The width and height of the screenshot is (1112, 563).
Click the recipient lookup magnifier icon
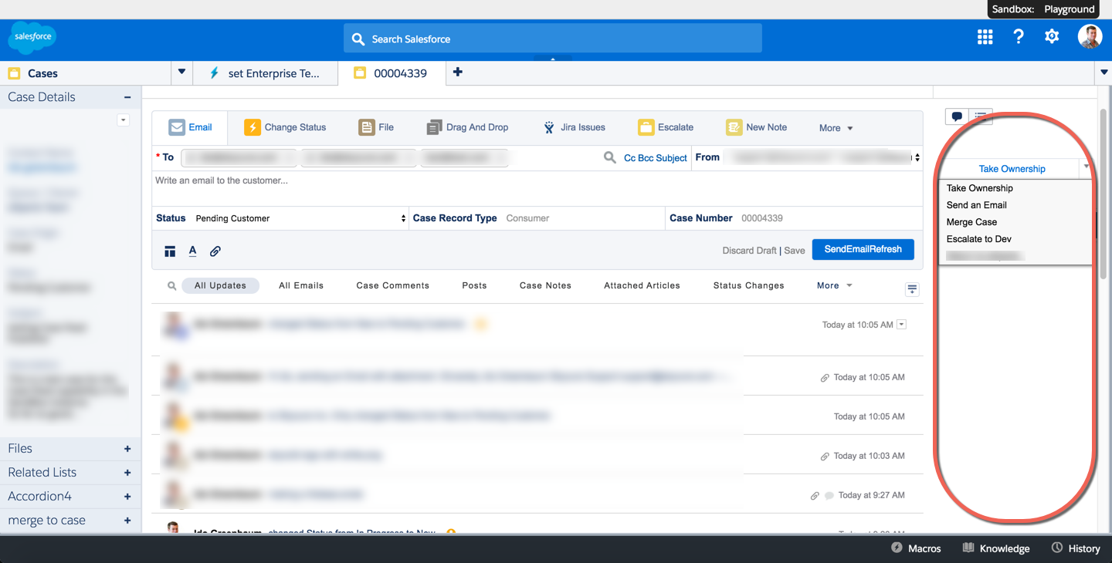point(610,157)
